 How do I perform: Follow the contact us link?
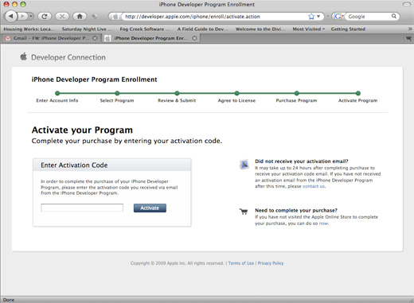point(314,186)
